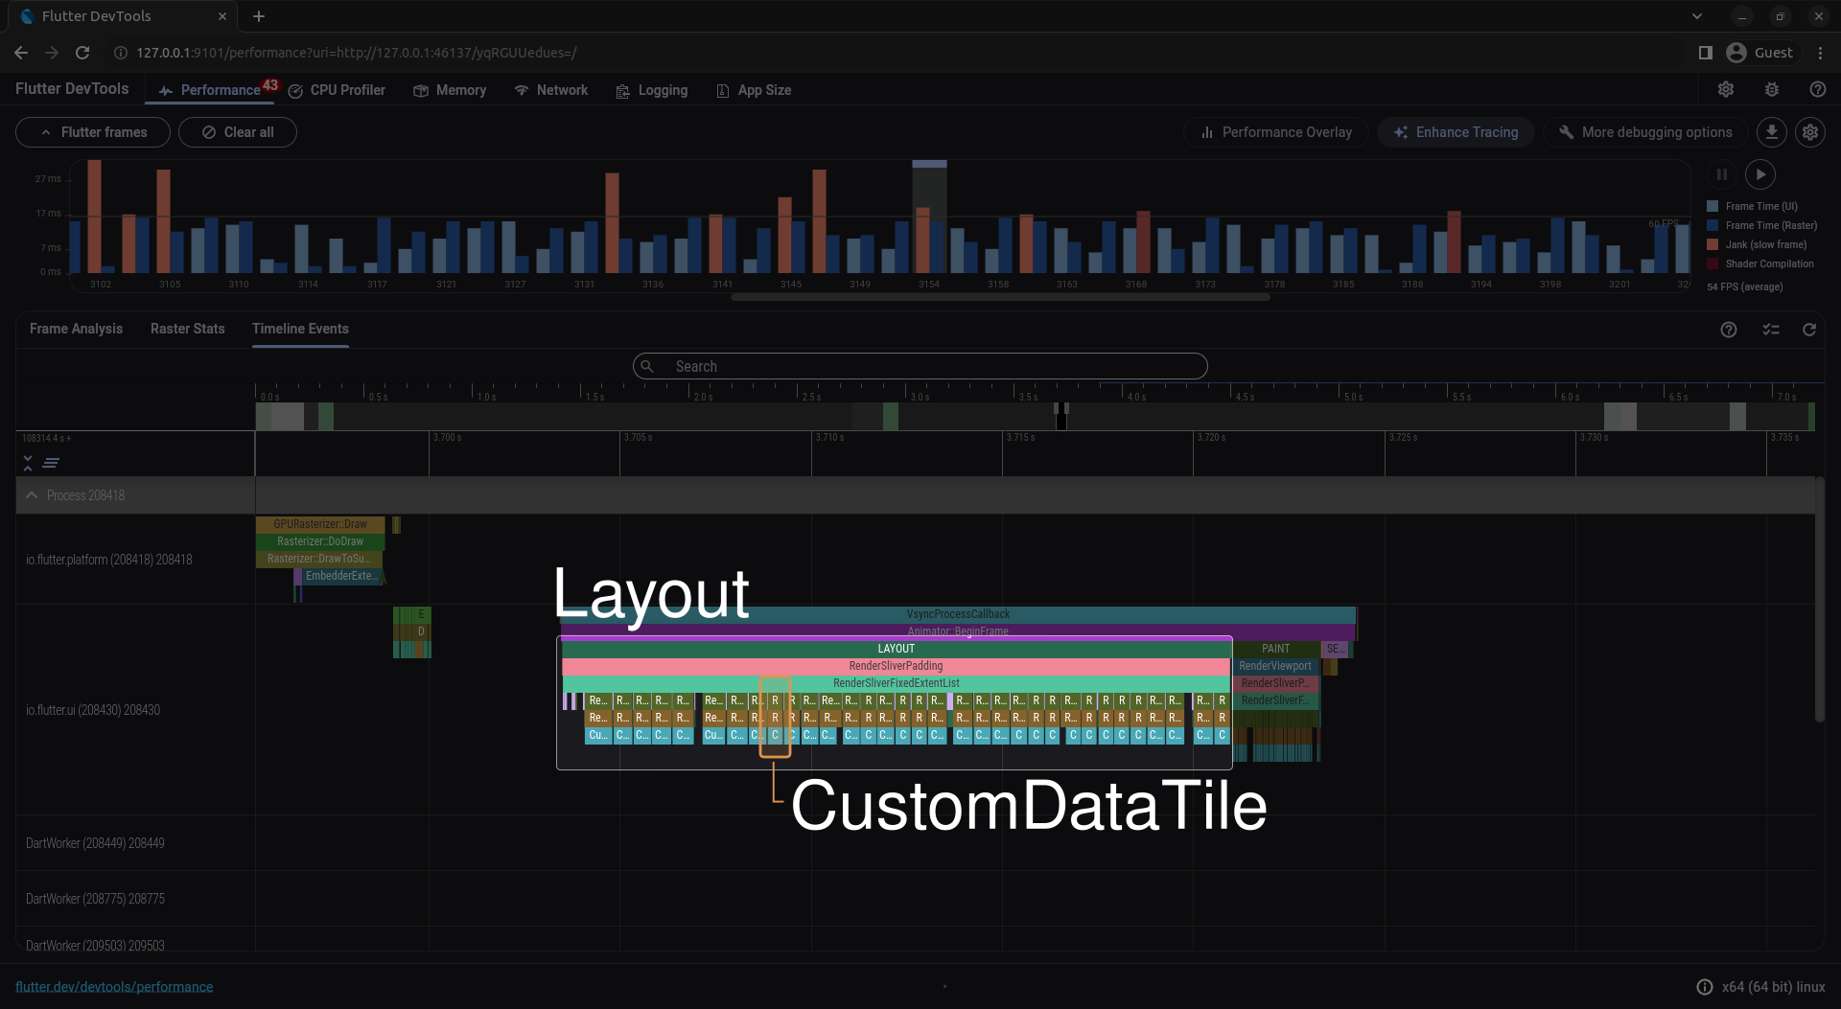Switch to the CPU Profiler tab
Screen dimensions: 1841x1009
337,90
